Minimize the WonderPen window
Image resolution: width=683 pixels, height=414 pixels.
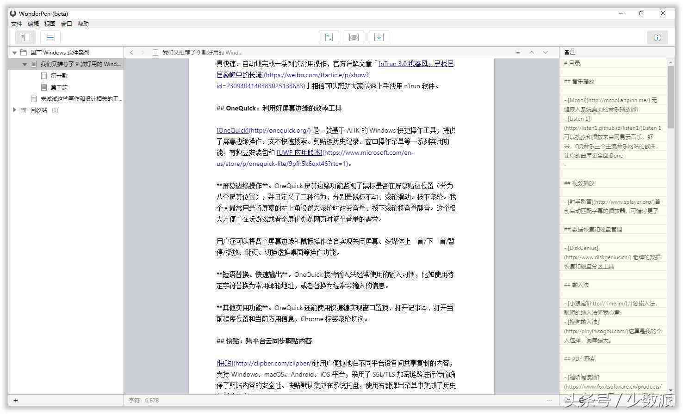(621, 13)
